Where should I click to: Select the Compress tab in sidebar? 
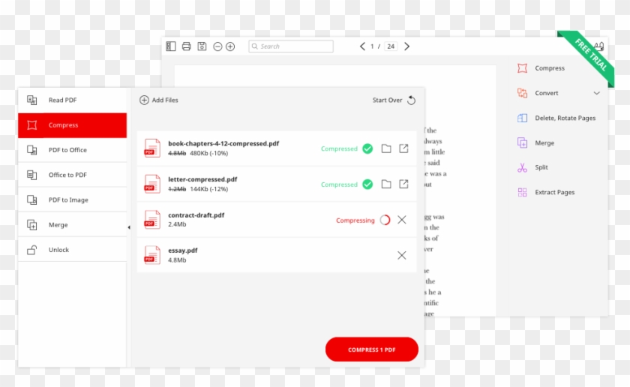[72, 125]
